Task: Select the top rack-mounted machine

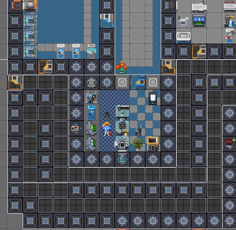Action: (30, 21)
